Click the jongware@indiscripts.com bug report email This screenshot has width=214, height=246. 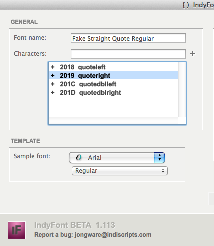(113, 235)
